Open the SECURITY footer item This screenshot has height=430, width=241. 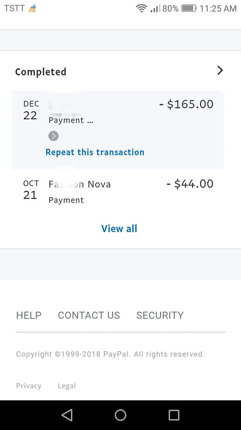pos(160,315)
